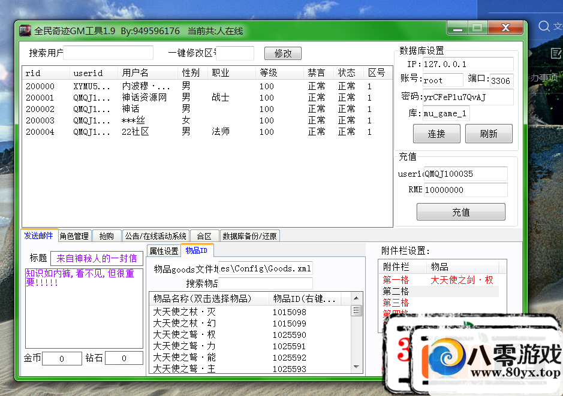This screenshot has height=396, width=563.
Task: Click the item list scroll up arrow
Action: pos(356,298)
